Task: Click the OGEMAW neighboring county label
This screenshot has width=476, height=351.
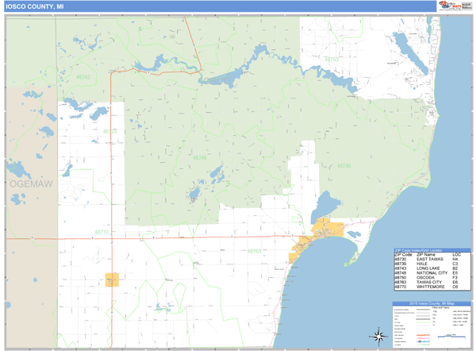Action: coord(30,183)
